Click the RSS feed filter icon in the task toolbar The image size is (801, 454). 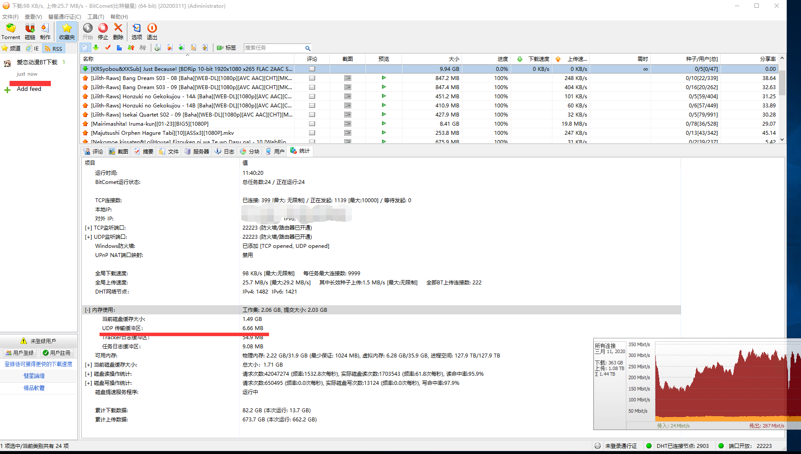pos(193,48)
